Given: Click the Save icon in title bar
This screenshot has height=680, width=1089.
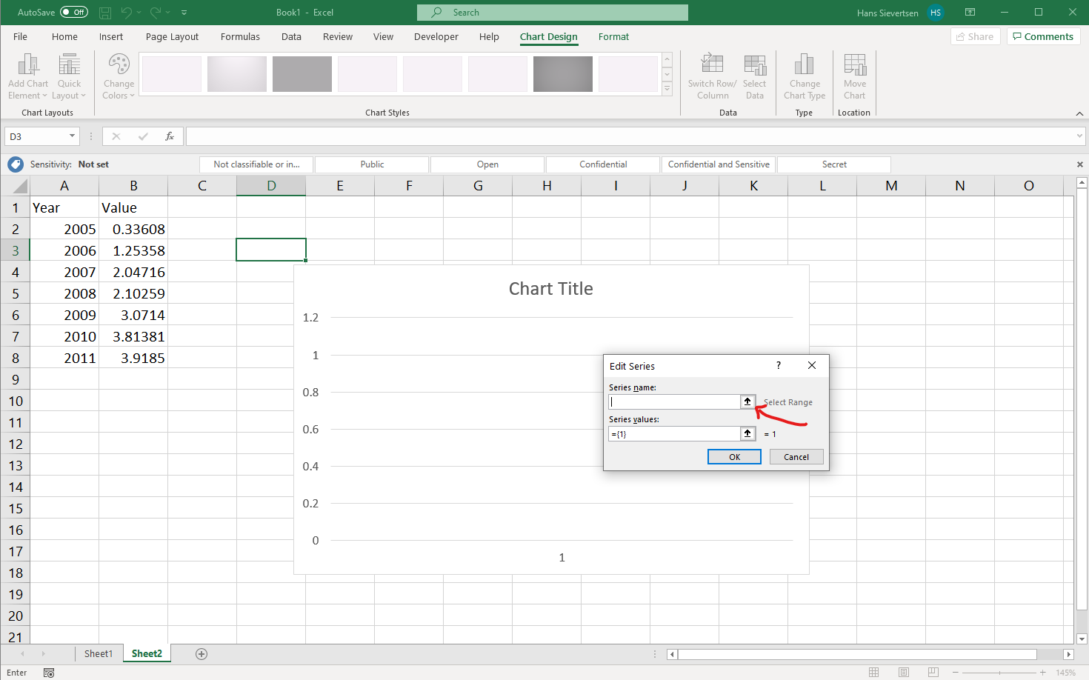Looking at the screenshot, I should (x=105, y=13).
